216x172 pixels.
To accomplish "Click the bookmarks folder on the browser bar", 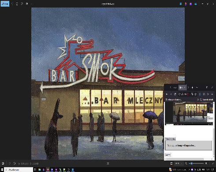I will coord(207,100).
